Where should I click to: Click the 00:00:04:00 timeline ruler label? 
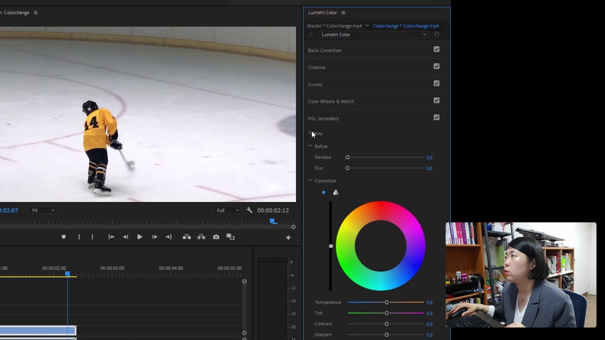pyautogui.click(x=171, y=268)
